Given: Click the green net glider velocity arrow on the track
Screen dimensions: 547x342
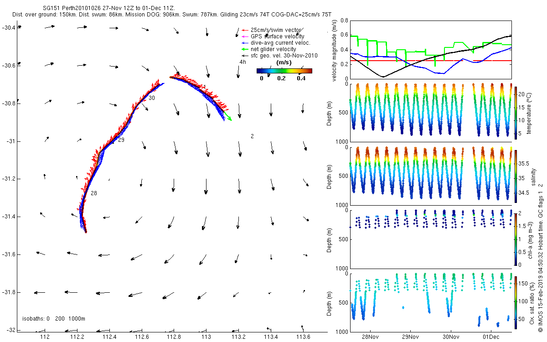Looking at the screenshot, I should click(x=227, y=116).
